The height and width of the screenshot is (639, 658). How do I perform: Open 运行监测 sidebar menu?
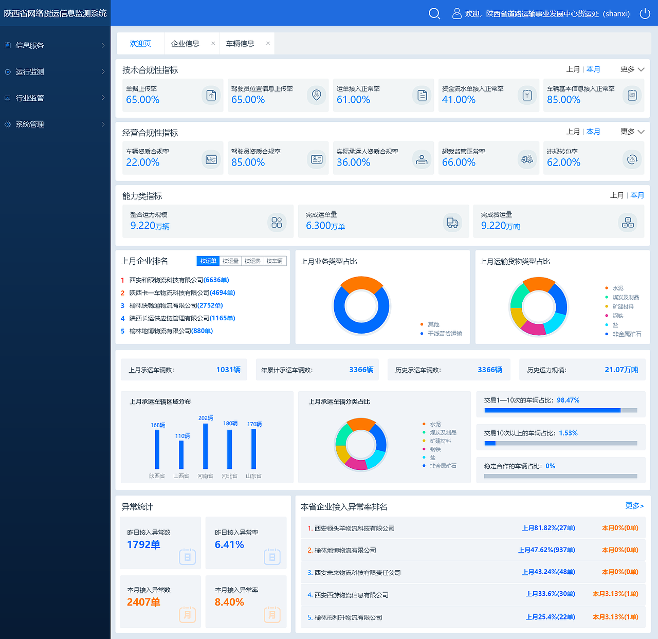(55, 72)
